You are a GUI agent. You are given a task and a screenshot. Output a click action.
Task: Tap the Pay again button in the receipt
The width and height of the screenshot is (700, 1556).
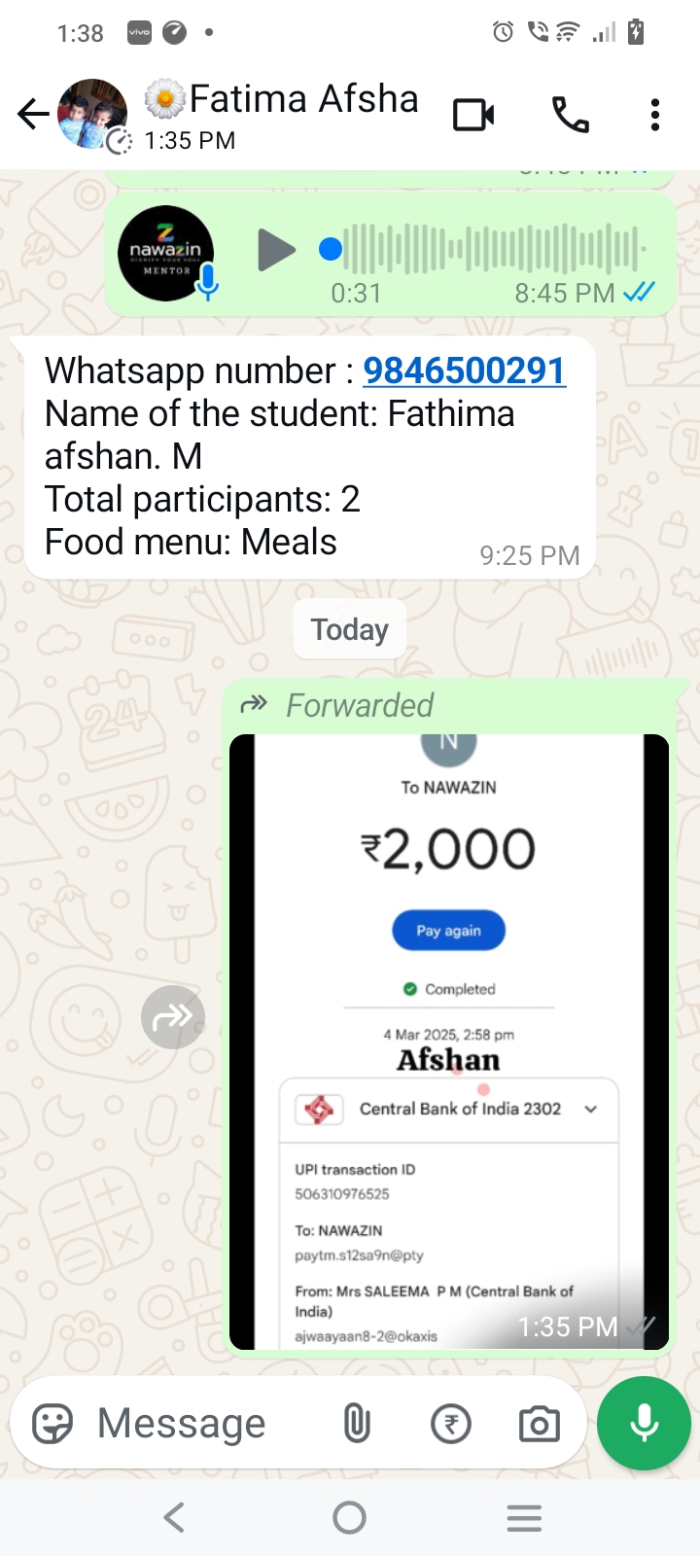point(449,931)
